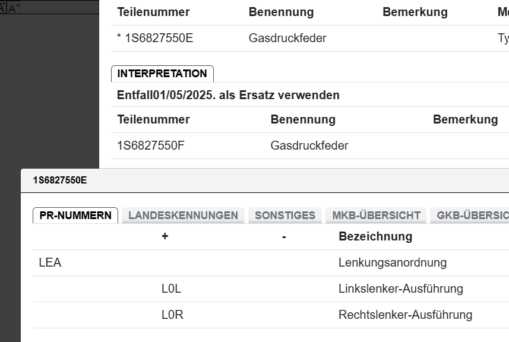This screenshot has height=342, width=509.
Task: Click Rechtslenker-Ausführung description
Action: [x=406, y=315]
